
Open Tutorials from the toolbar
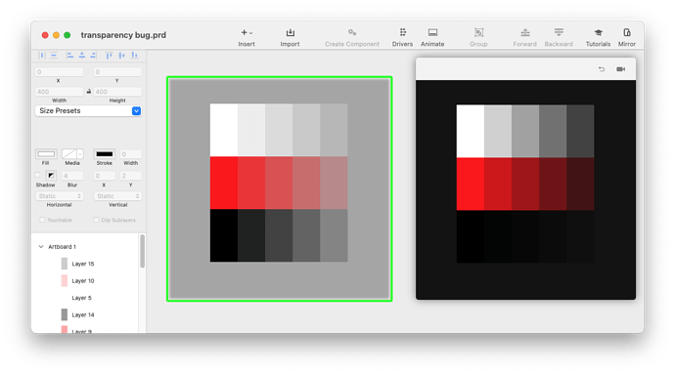pyautogui.click(x=598, y=37)
